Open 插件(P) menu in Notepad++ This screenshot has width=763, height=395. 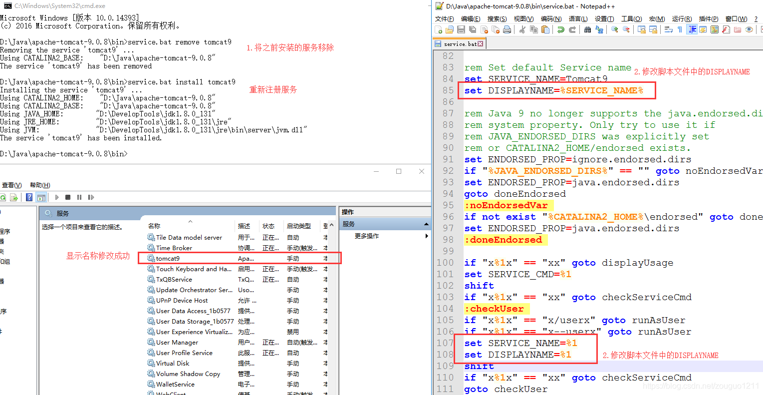[709, 19]
